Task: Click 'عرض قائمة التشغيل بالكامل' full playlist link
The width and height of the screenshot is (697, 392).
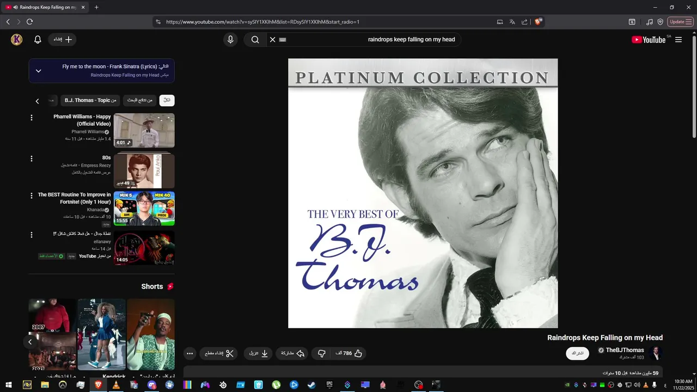Action: [91, 173]
